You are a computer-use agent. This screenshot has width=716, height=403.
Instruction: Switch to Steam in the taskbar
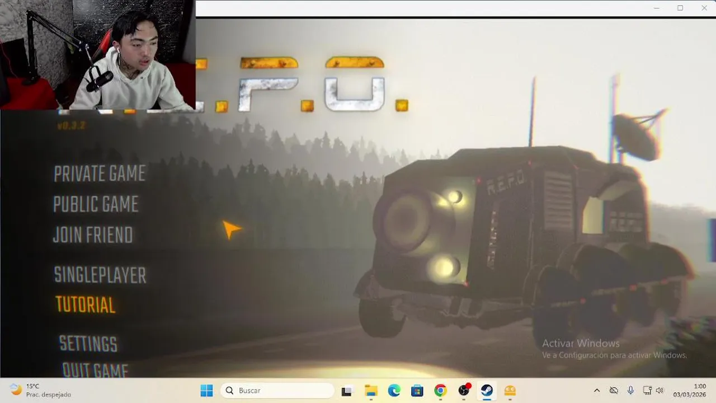pos(487,391)
